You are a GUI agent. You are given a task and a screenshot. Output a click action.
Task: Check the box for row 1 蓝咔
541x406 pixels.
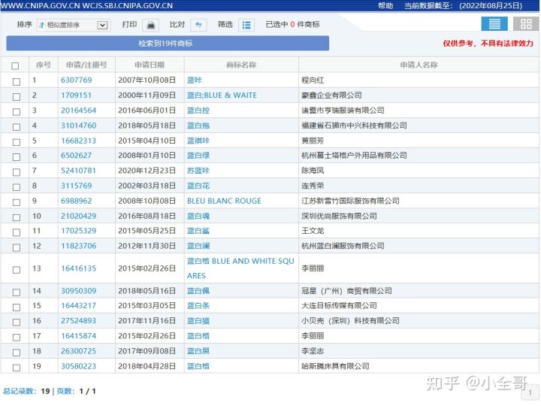pyautogui.click(x=16, y=80)
